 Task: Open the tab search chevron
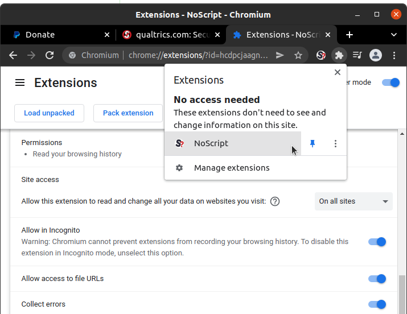(394, 35)
